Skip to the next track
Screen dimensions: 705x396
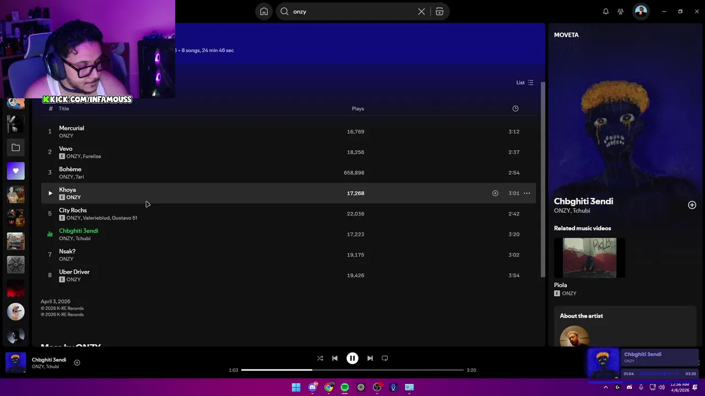370,358
